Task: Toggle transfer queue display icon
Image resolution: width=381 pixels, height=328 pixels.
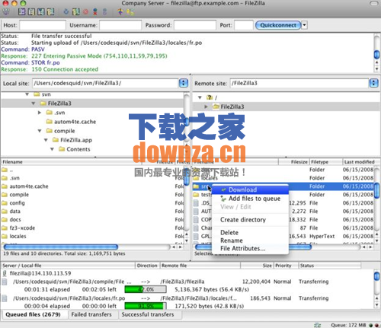Action: pyautogui.click(x=50, y=11)
